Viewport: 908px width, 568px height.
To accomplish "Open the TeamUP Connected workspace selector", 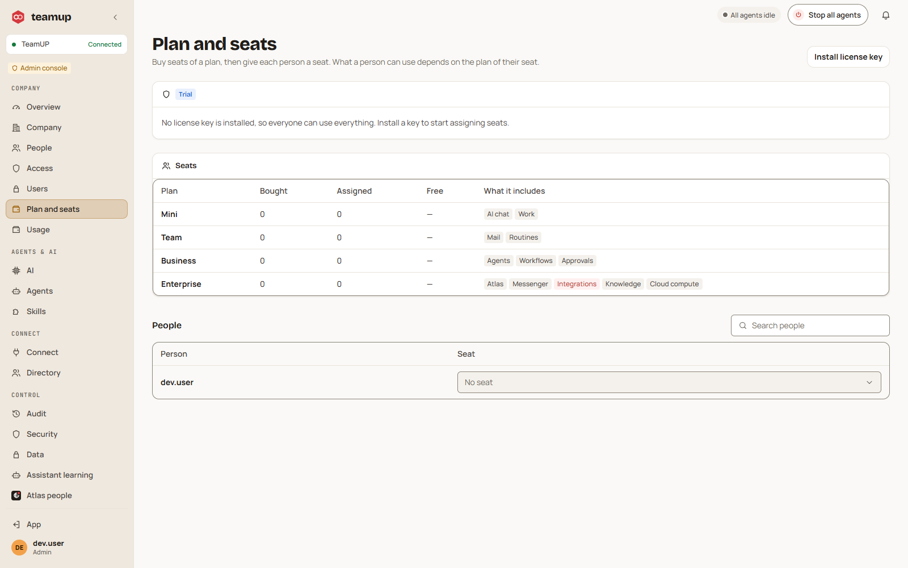I will (x=66, y=44).
